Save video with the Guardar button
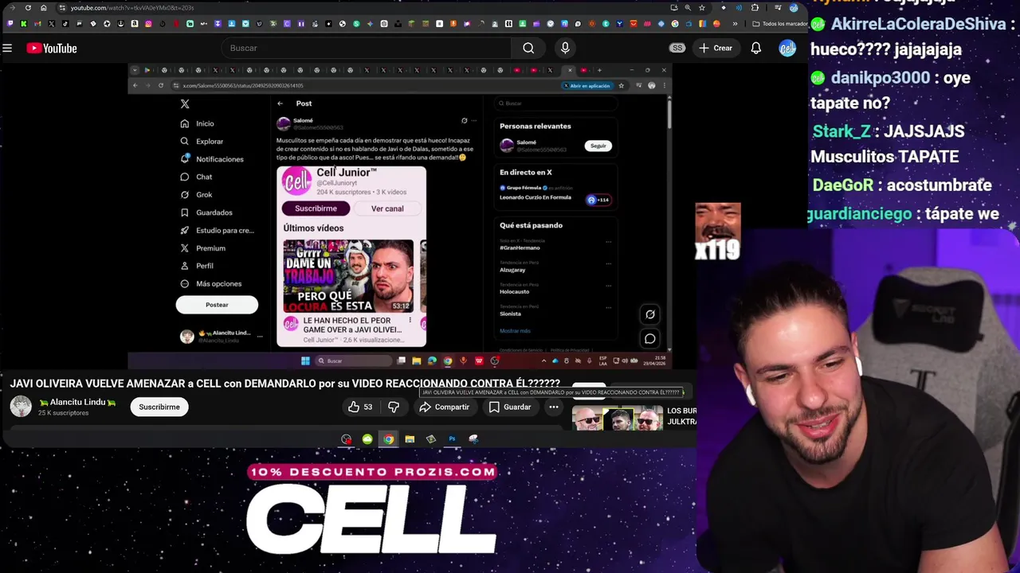Viewport: 1020px width, 573px height. (509, 407)
